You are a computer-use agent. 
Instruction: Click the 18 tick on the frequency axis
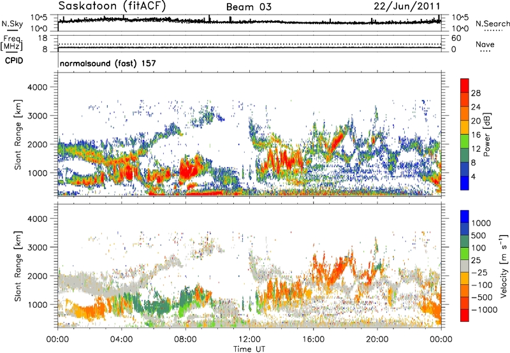pyautogui.click(x=43, y=38)
